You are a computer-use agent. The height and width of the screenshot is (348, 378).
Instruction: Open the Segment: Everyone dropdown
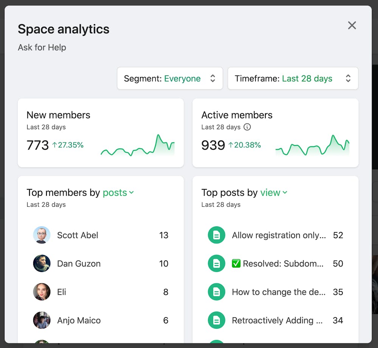pyautogui.click(x=170, y=78)
